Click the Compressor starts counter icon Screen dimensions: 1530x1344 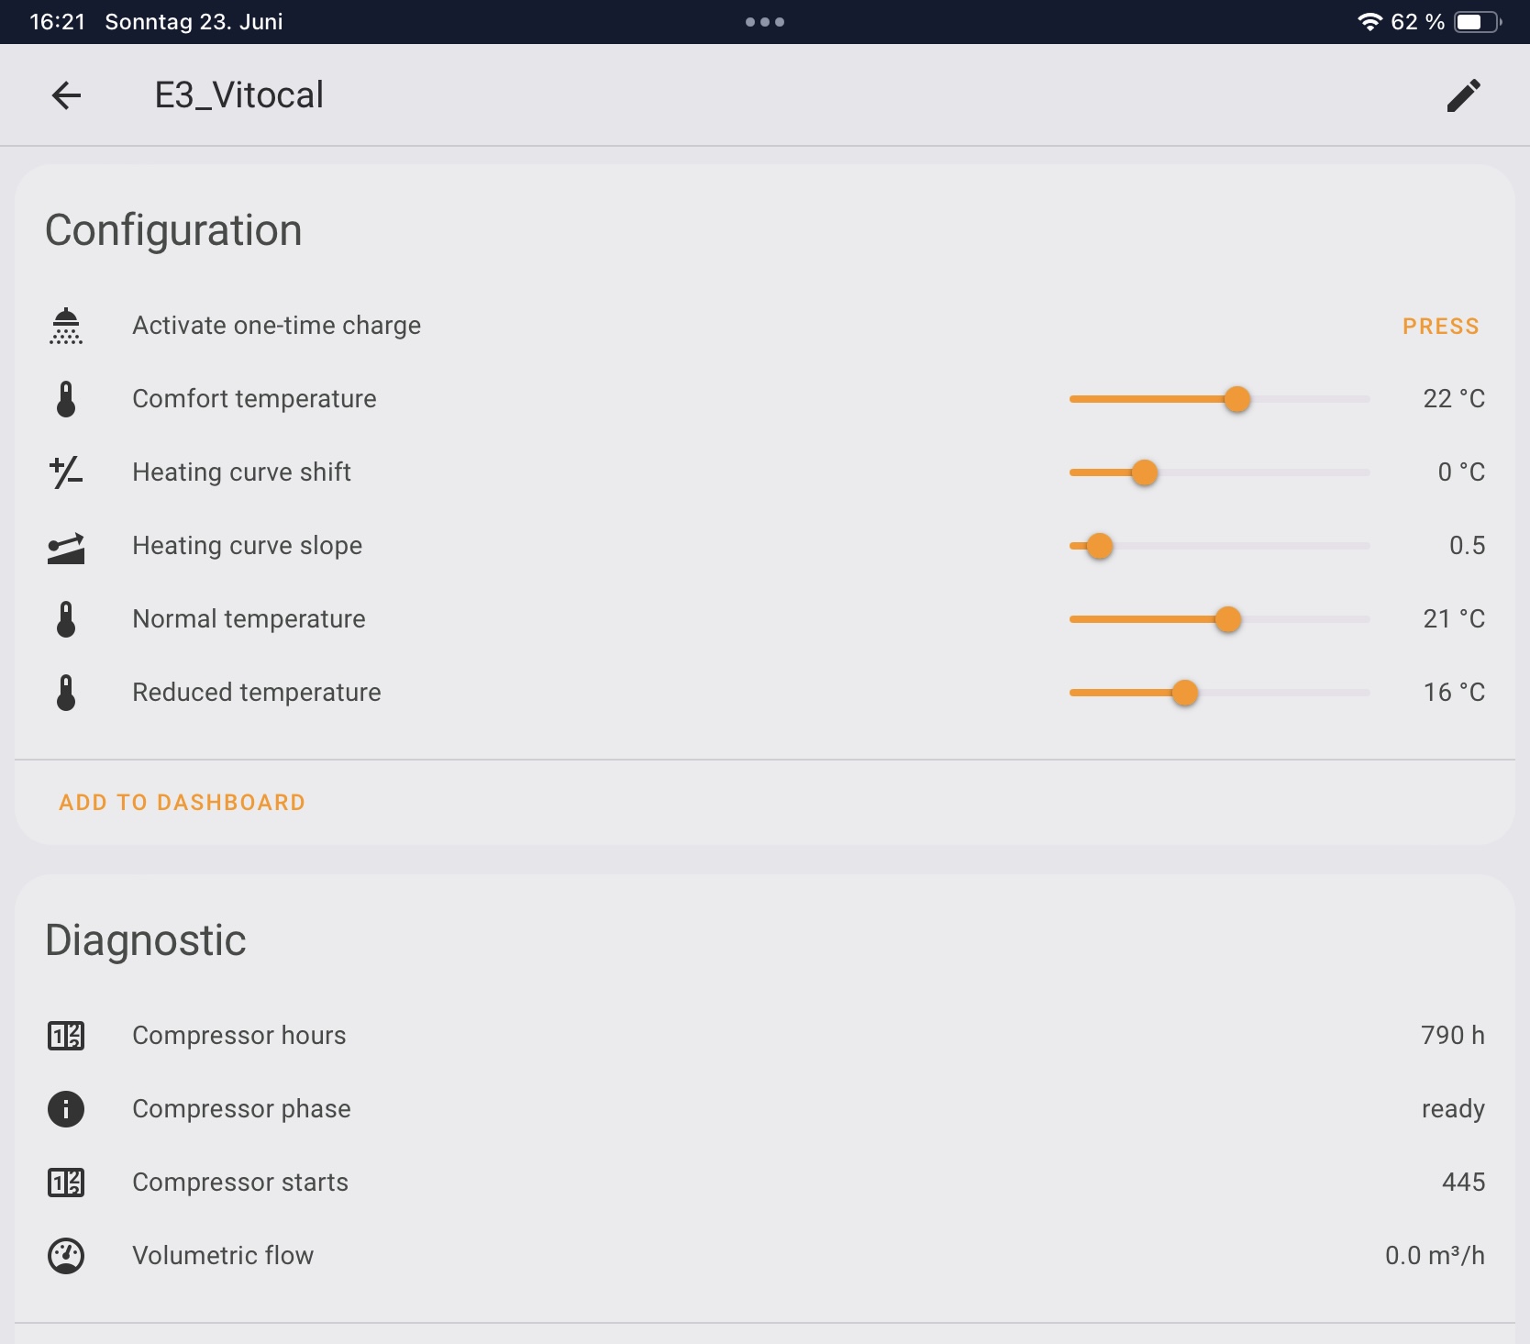[x=66, y=1183]
